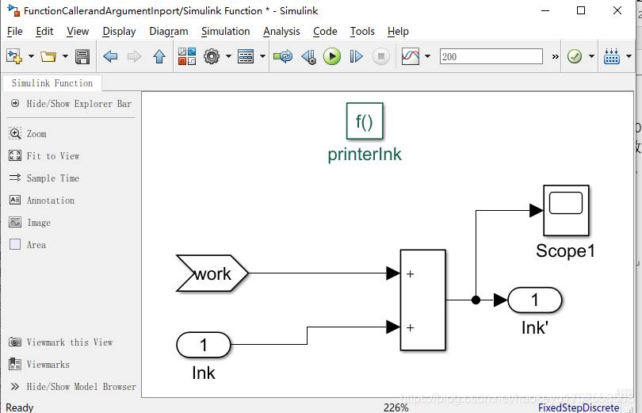Go forward with the gray right arrow
The width and height of the screenshot is (642, 413).
(134, 56)
